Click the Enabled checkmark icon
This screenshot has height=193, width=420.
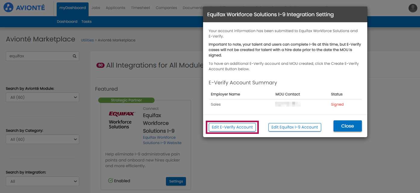111,181
